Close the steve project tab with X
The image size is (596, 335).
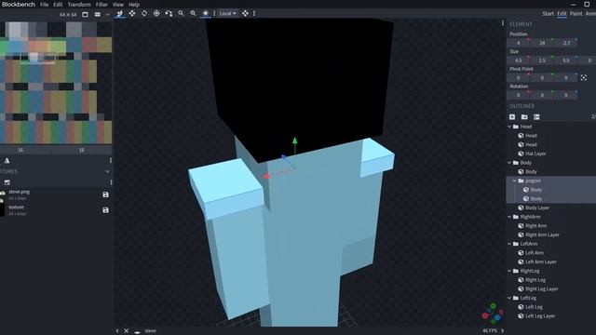point(127,331)
